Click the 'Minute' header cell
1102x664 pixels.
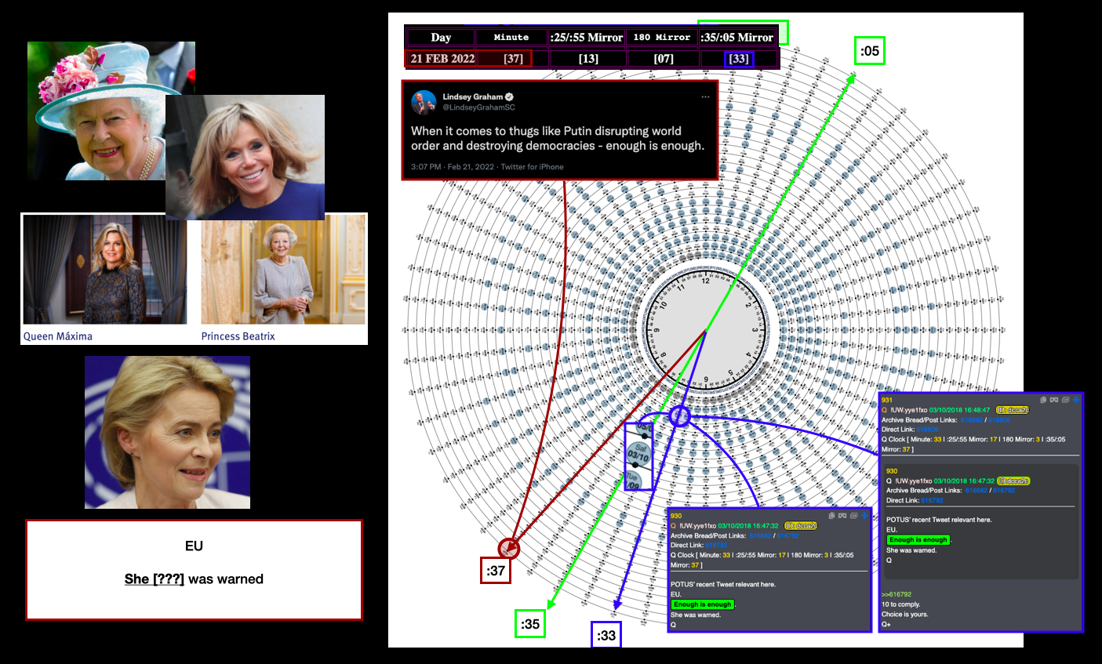(x=511, y=38)
